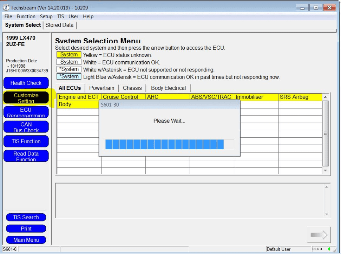Click the ECU Reprogramming button

(x=26, y=112)
